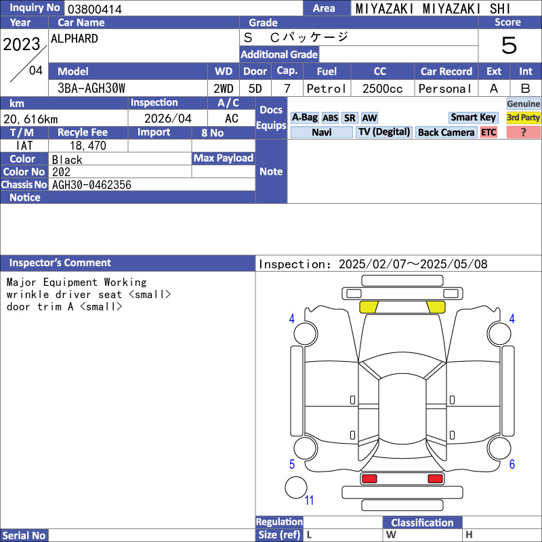Click the yellow 3rd Party legend
The height and width of the screenshot is (542, 542).
(524, 118)
